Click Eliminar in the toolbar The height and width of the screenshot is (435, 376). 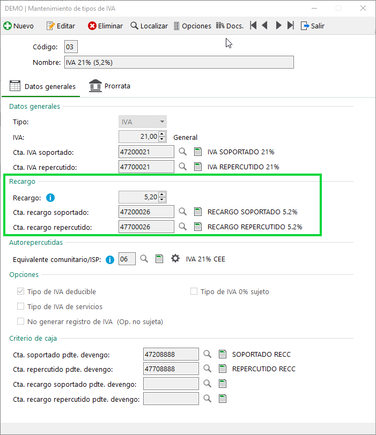coord(105,26)
